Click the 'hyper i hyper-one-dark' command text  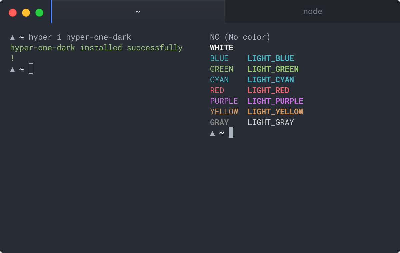pyautogui.click(x=80, y=37)
